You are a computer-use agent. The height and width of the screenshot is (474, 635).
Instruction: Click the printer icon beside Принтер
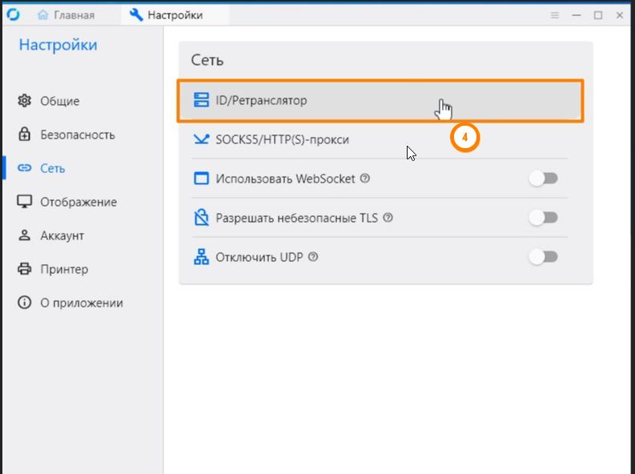click(x=24, y=268)
